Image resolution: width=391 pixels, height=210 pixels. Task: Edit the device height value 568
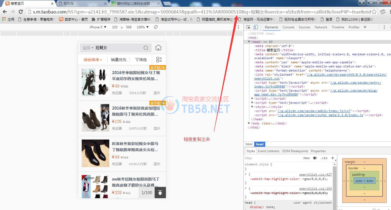pos(129,27)
